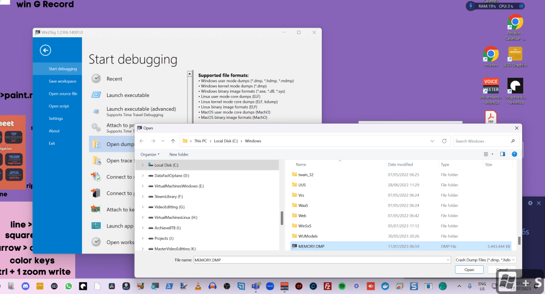
Task: Select Open script in WinDbg sidebar
Action: tap(58, 106)
